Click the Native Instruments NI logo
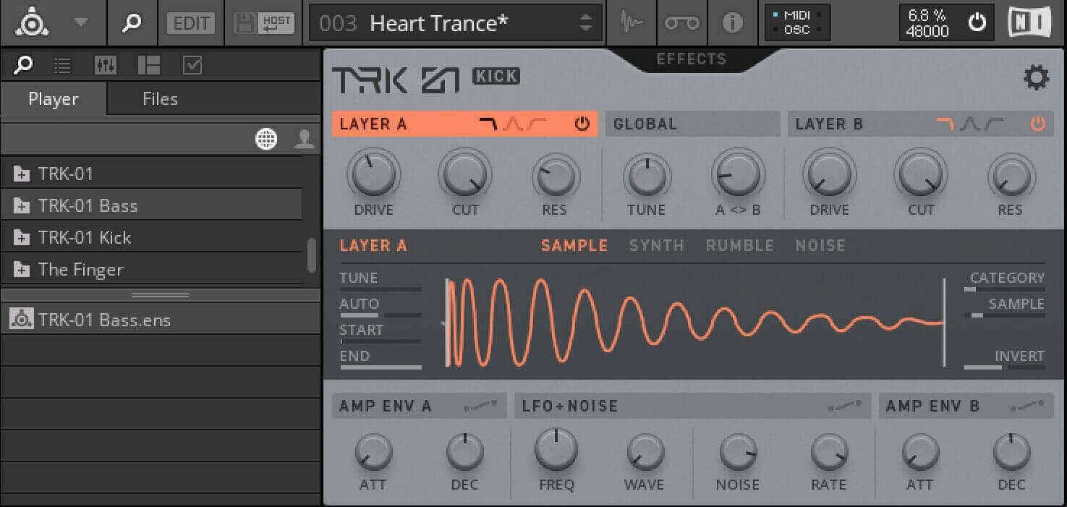The image size is (1067, 507). [1030, 22]
